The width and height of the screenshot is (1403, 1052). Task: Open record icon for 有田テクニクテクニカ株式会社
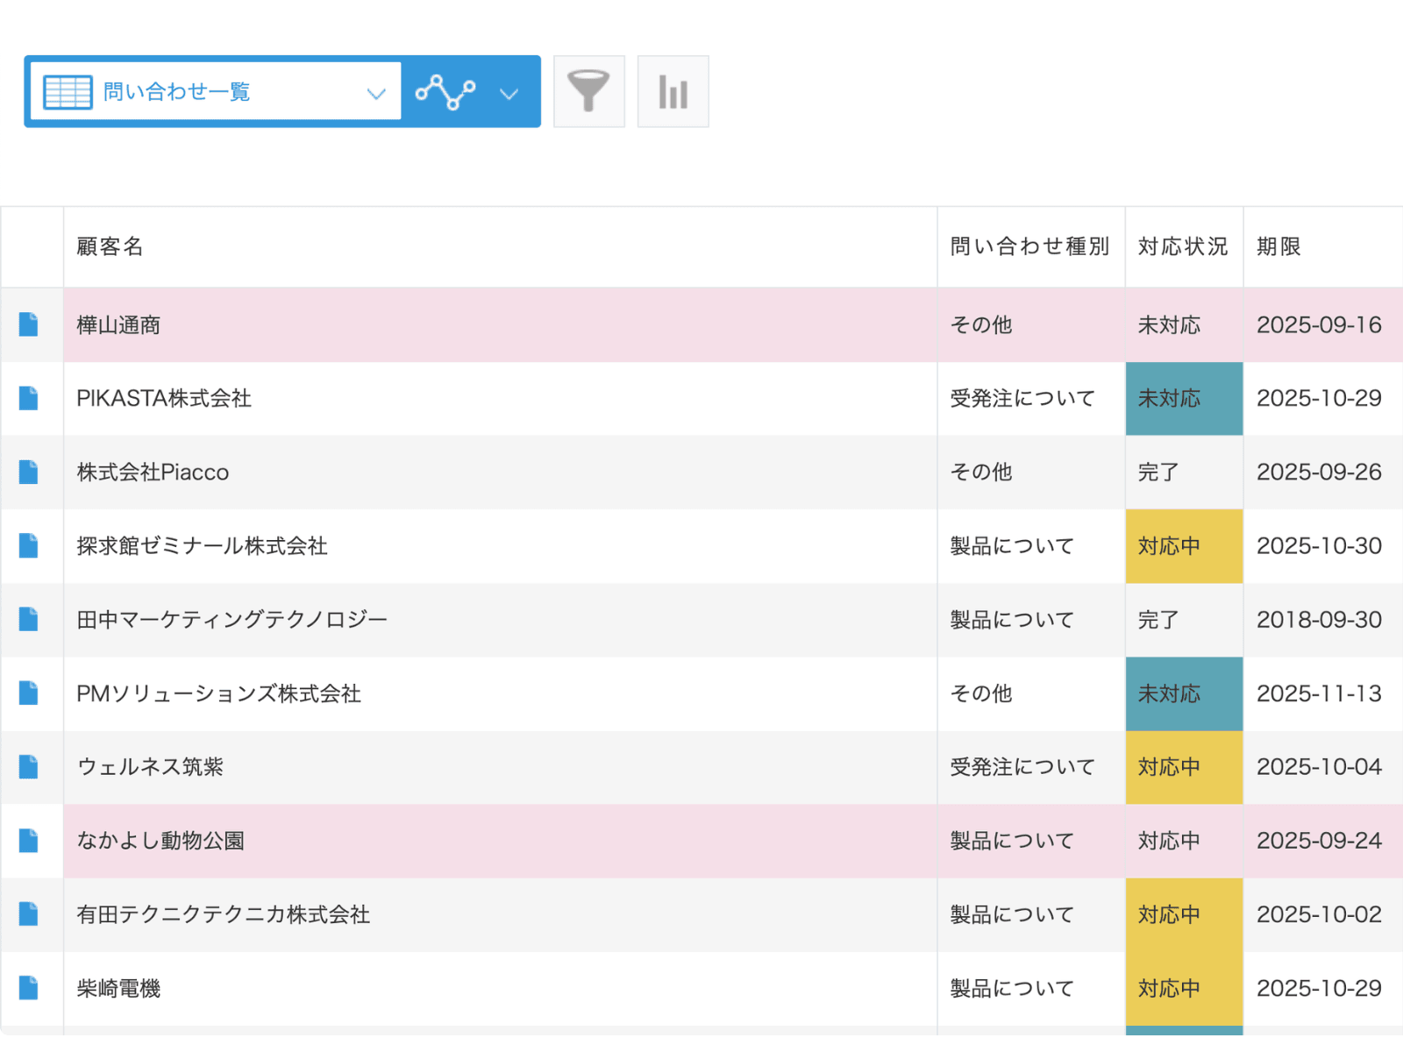[29, 914]
